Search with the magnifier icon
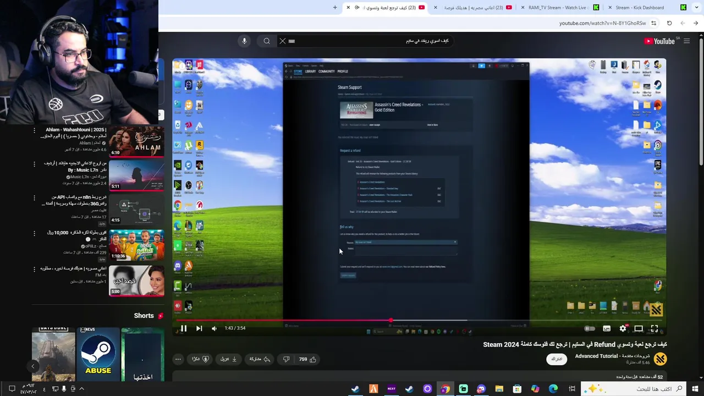 [x=267, y=41]
